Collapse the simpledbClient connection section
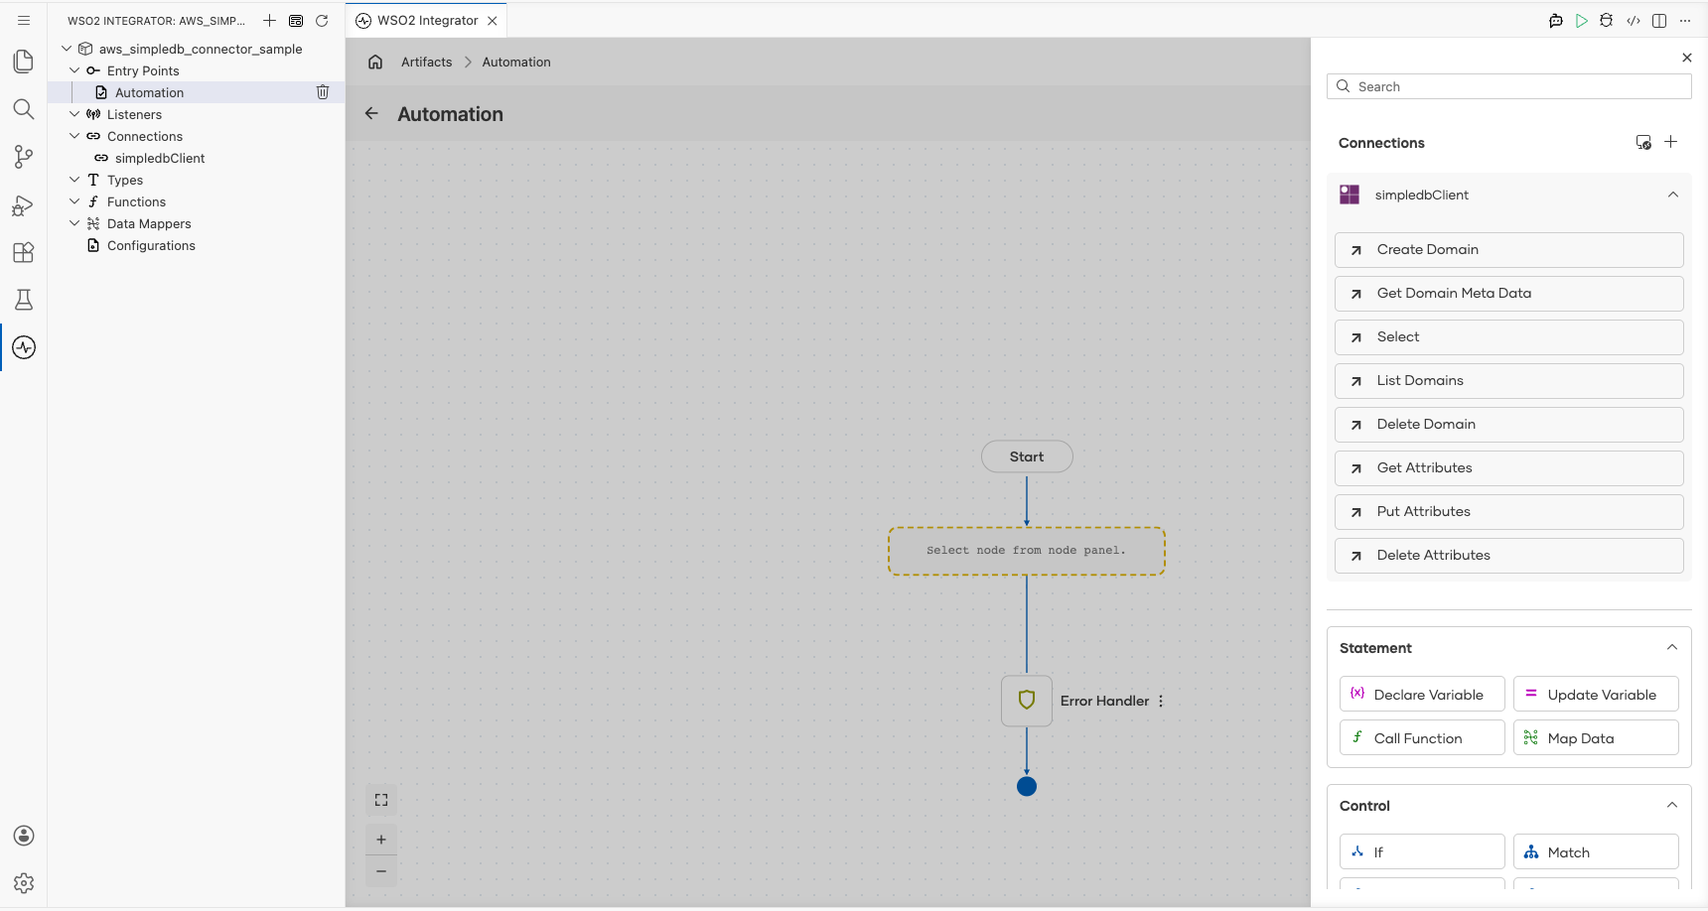 pyautogui.click(x=1673, y=195)
